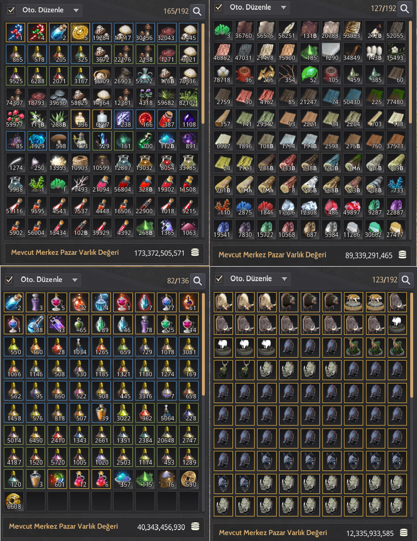Click the coin stack icon next to 12,335,933,585

point(404,533)
